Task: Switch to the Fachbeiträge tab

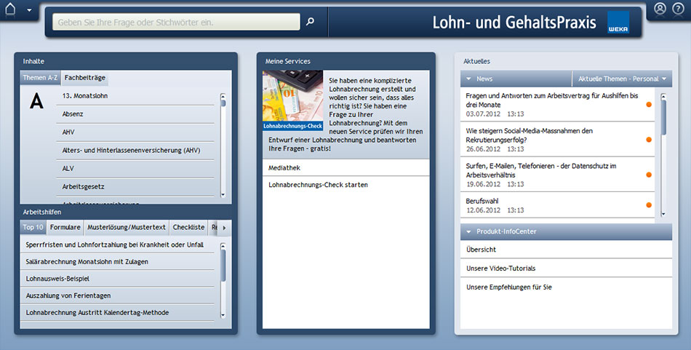Action: point(85,78)
